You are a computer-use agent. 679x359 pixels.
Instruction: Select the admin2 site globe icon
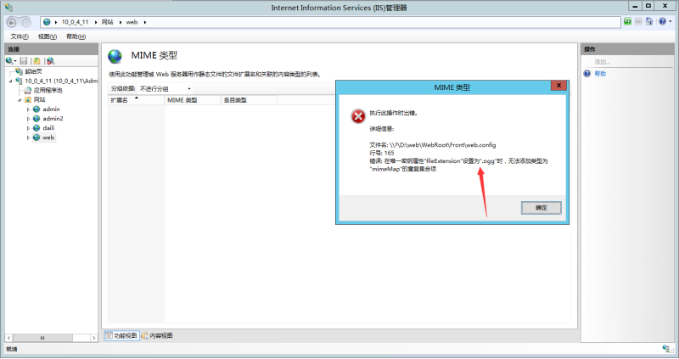click(36, 119)
